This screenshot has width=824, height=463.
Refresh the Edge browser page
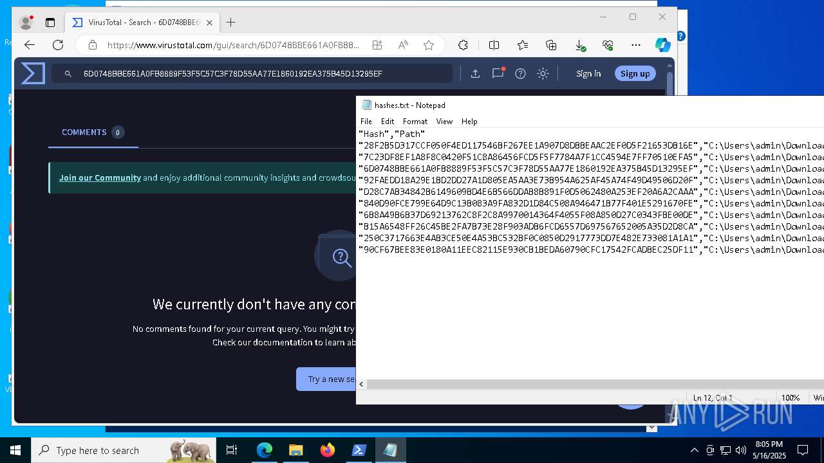pos(58,45)
